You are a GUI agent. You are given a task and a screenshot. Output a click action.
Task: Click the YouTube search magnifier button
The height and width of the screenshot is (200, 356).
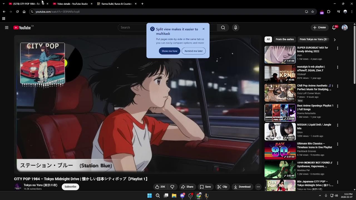coord(223,27)
